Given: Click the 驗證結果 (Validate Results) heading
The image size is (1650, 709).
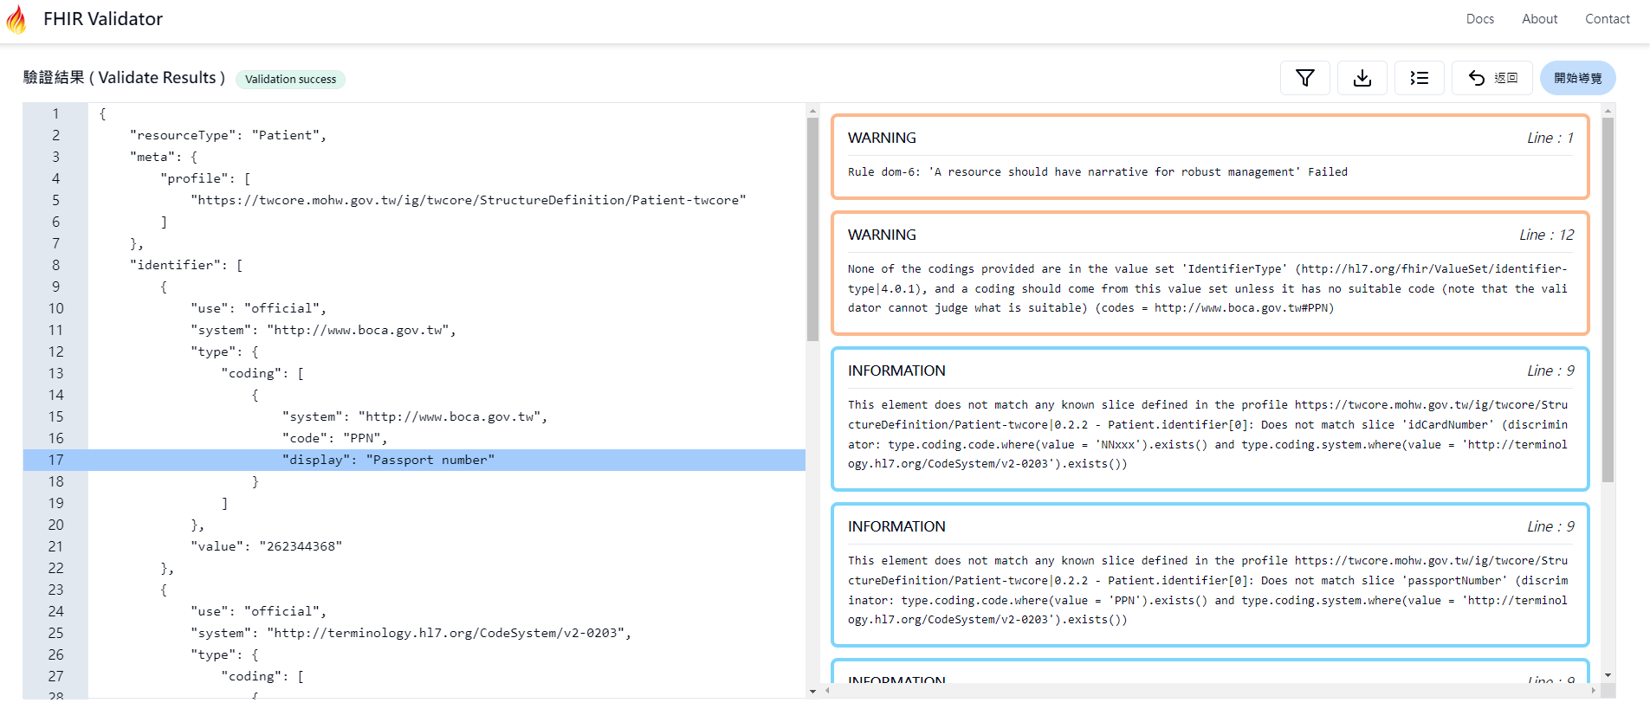Looking at the screenshot, I should pyautogui.click(x=124, y=78).
